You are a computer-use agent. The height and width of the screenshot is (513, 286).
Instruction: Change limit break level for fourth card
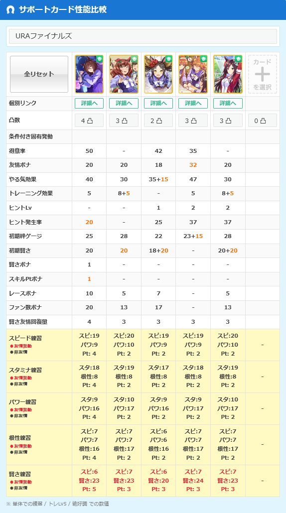click(193, 121)
